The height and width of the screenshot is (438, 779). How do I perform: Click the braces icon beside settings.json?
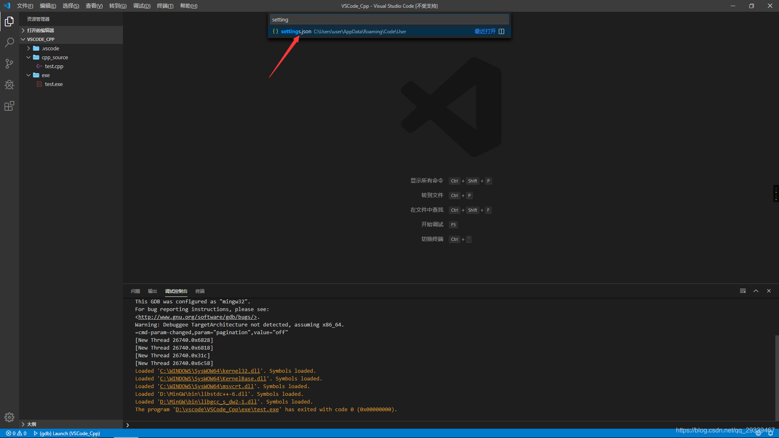click(275, 32)
